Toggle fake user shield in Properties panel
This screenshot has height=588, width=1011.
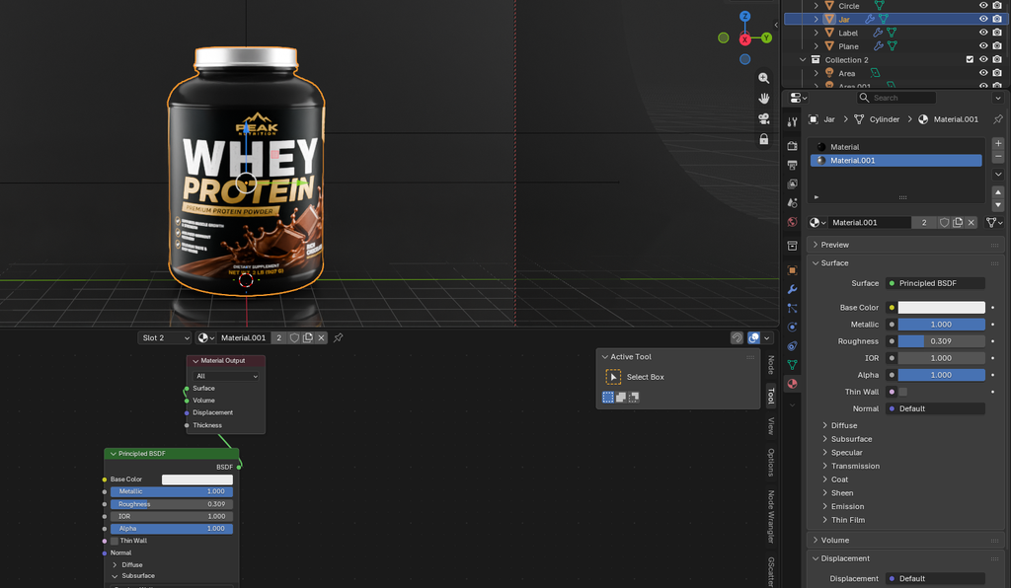click(945, 222)
